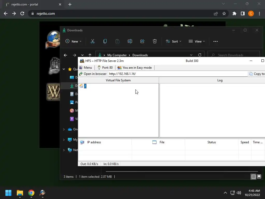Click the Delete trash icon in Explorer
This screenshot has height=199, width=265.
pos(155,41)
